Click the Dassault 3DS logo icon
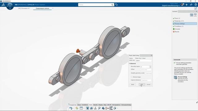This screenshot has width=198, height=111. [x=3, y=5]
